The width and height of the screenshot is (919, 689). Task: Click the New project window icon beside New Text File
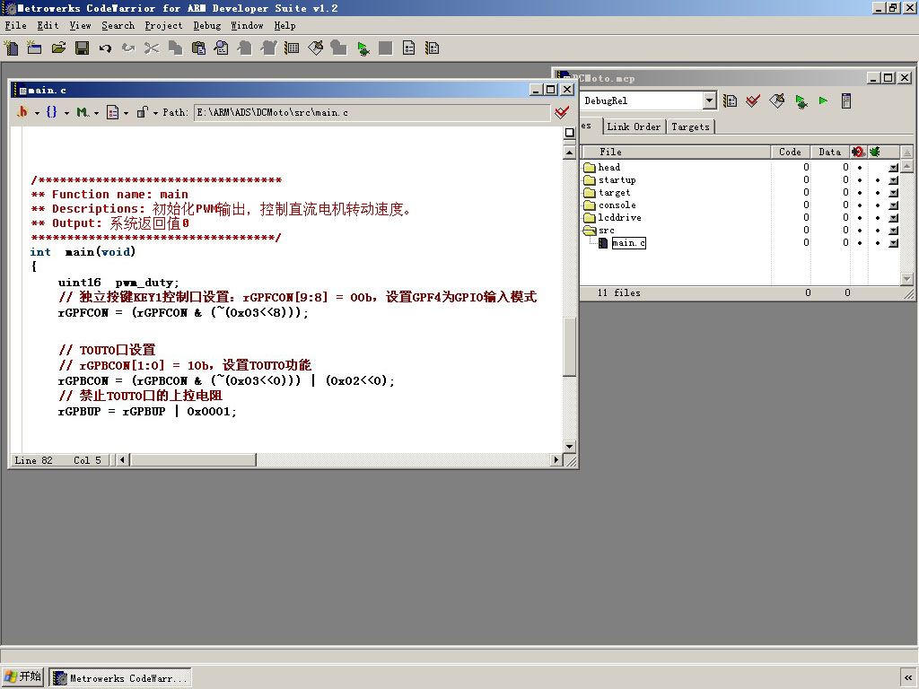click(x=35, y=48)
